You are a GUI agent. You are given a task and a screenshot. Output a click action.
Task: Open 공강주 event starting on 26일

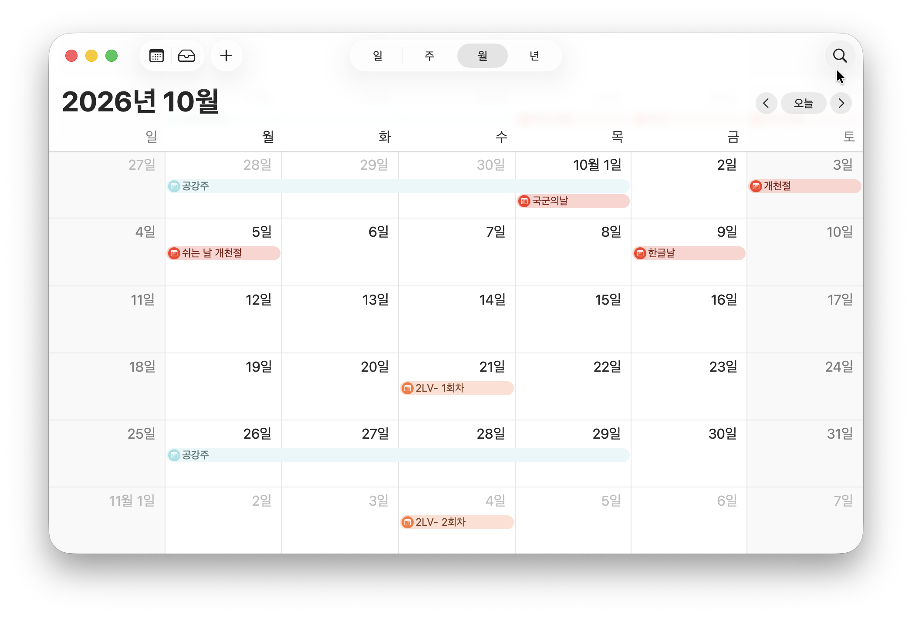point(399,455)
